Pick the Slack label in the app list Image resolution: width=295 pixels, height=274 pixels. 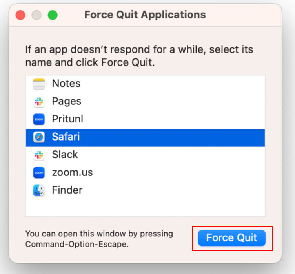[x=65, y=155]
